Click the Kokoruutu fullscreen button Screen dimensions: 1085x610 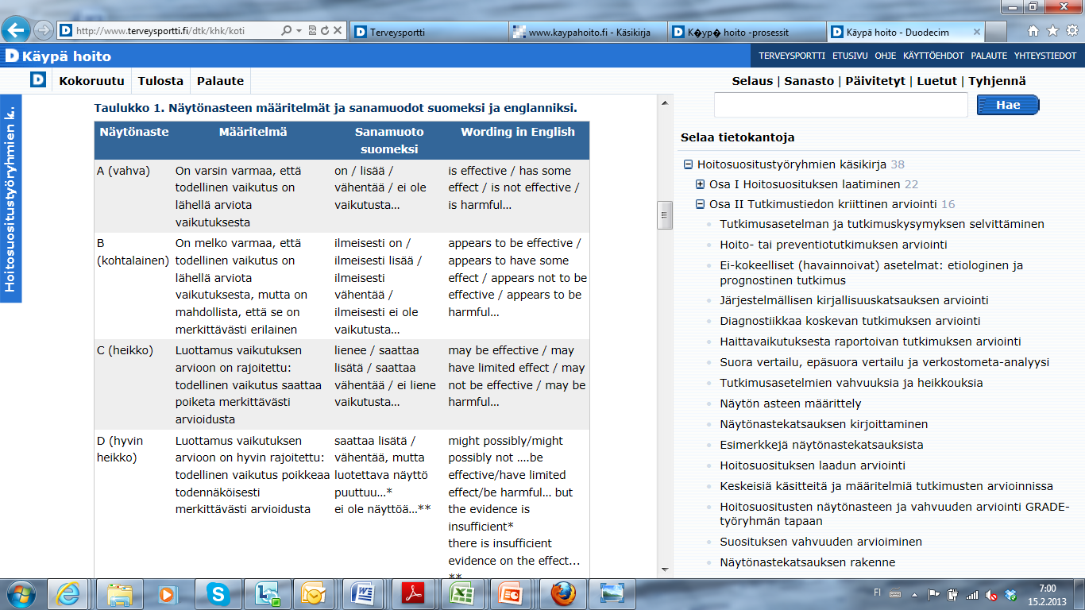pos(91,80)
